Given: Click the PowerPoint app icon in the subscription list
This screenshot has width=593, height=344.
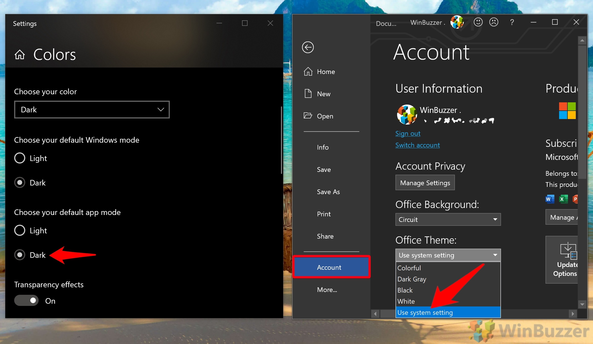Looking at the screenshot, I should 575,199.
